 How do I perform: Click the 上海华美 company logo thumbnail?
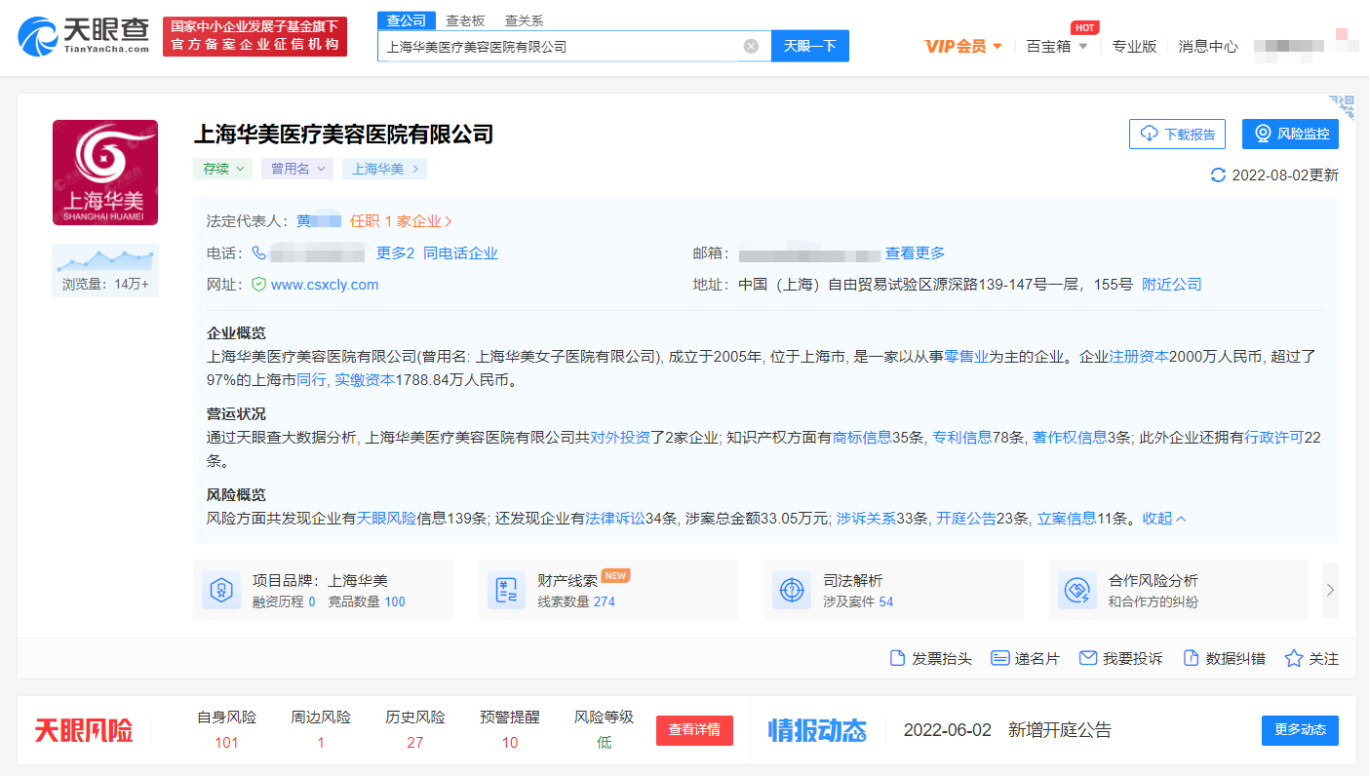(105, 173)
